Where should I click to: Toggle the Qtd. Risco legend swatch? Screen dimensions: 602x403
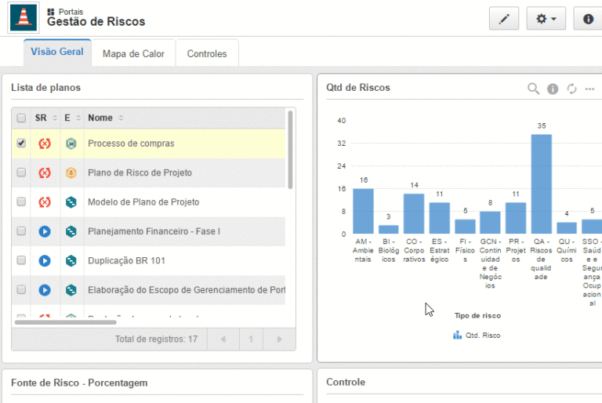(457, 335)
